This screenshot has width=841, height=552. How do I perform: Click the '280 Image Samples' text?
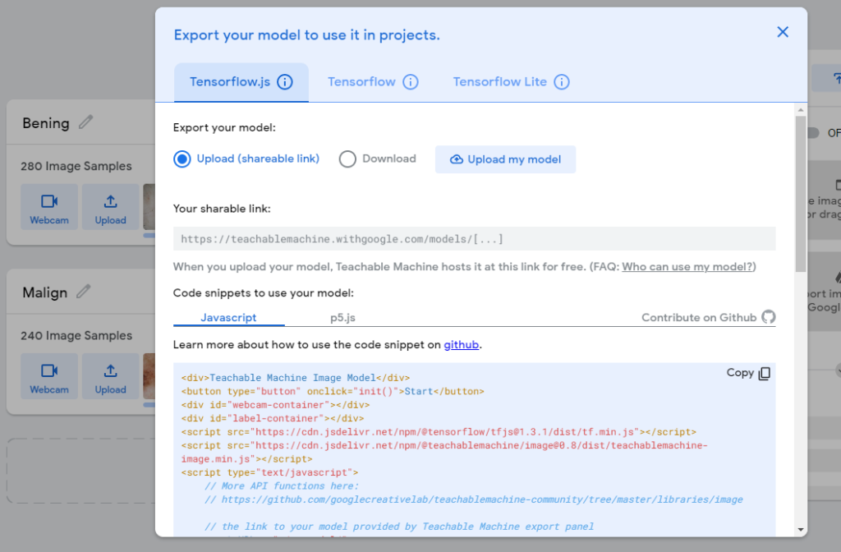click(76, 166)
